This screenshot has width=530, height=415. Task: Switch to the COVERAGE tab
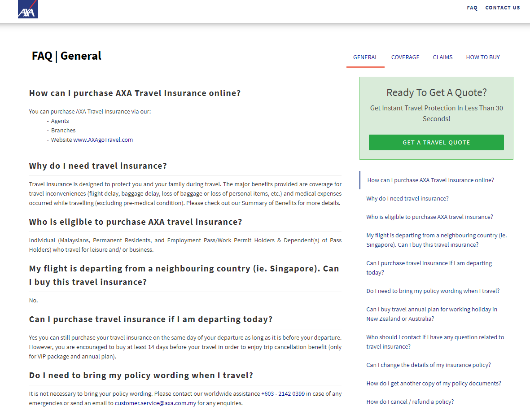pyautogui.click(x=405, y=57)
